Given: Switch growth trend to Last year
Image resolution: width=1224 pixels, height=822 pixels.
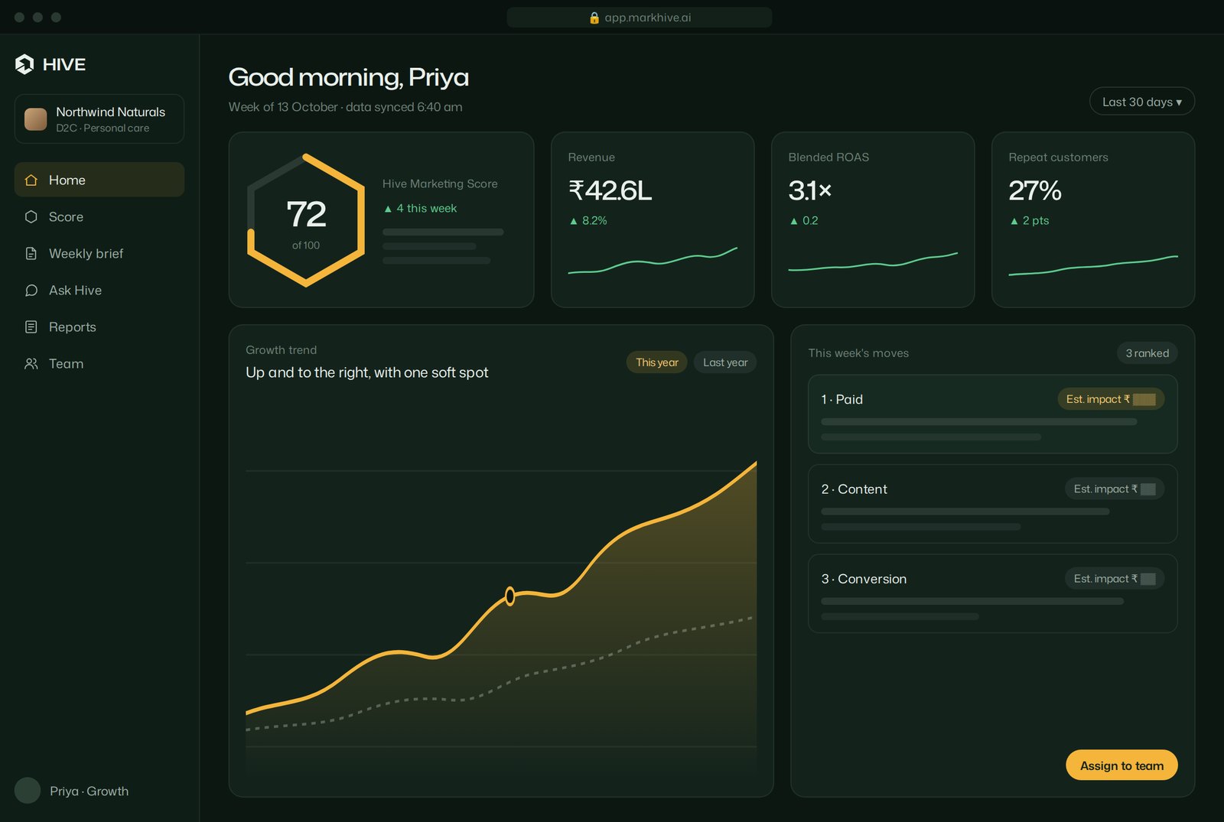Looking at the screenshot, I should 725,362.
